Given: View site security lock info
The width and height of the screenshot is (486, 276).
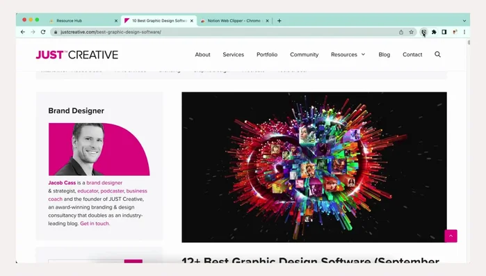Looking at the screenshot, I should tap(56, 32).
